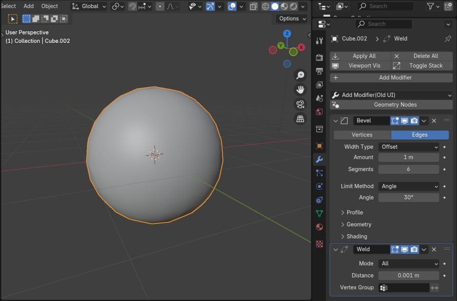
Task: Open the Add menu
Action: tap(28, 6)
